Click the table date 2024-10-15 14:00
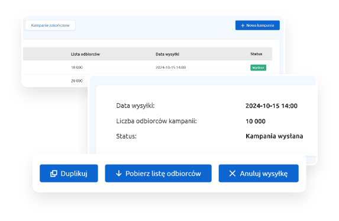The image size is (339, 221). click(170, 68)
